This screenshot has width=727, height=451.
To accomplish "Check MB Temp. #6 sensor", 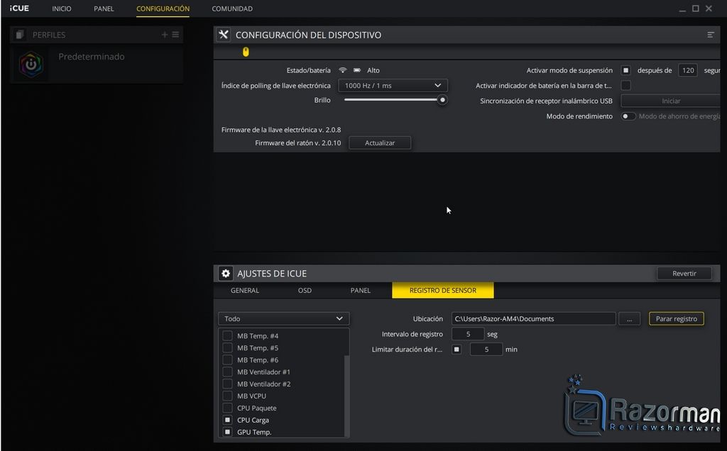I will pos(227,360).
